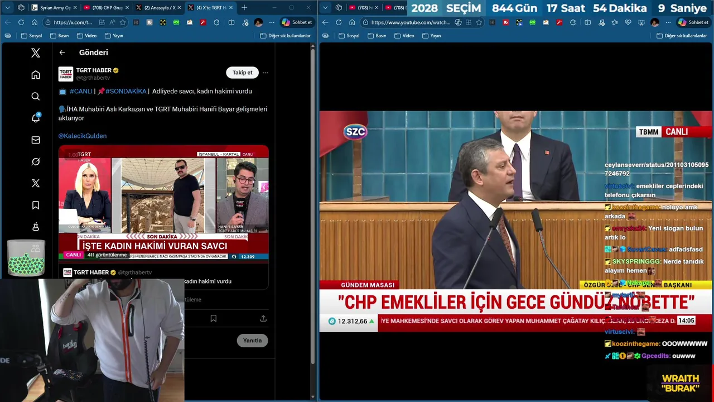Viewport: 714px width, 402px height.
Task: Close the (4) X'te TGRT tab
Action: click(231, 8)
